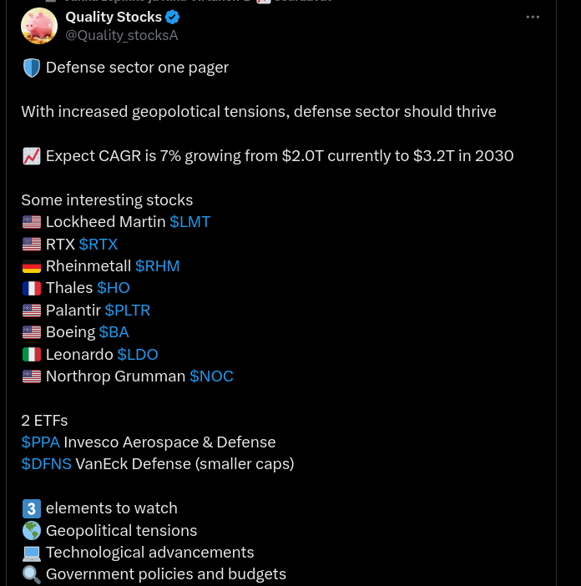The height and width of the screenshot is (586, 581).
Task: Click the $DFNS ETF cashtag
Action: coord(47,464)
